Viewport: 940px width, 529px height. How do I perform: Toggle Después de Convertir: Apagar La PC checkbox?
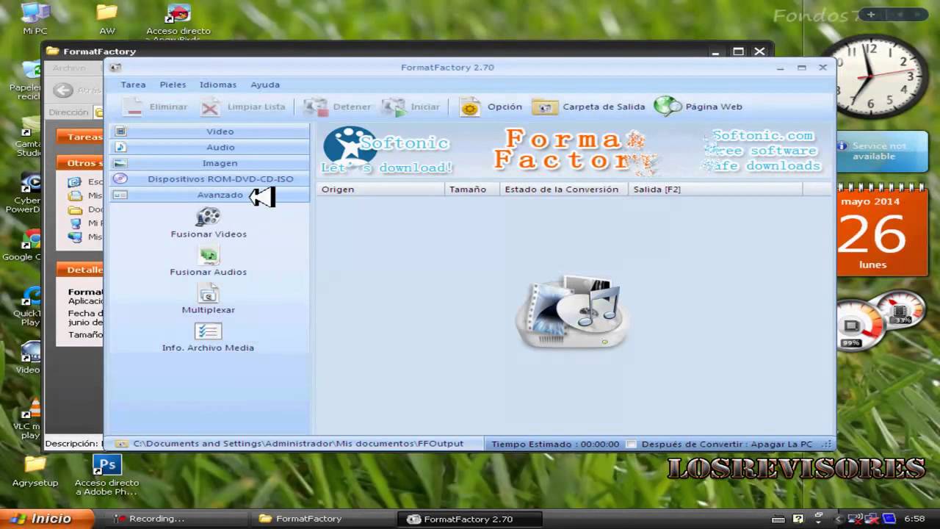tap(632, 445)
